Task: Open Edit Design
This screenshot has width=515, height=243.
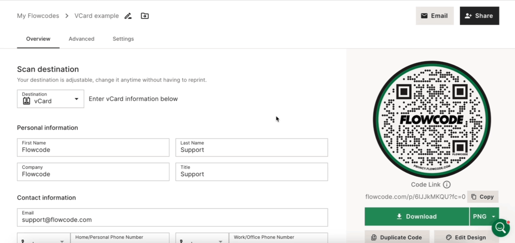Action: pos(466,237)
